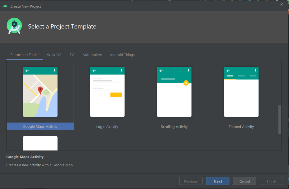Select the Login Activity template
This screenshot has height=189, width=289.
click(107, 96)
